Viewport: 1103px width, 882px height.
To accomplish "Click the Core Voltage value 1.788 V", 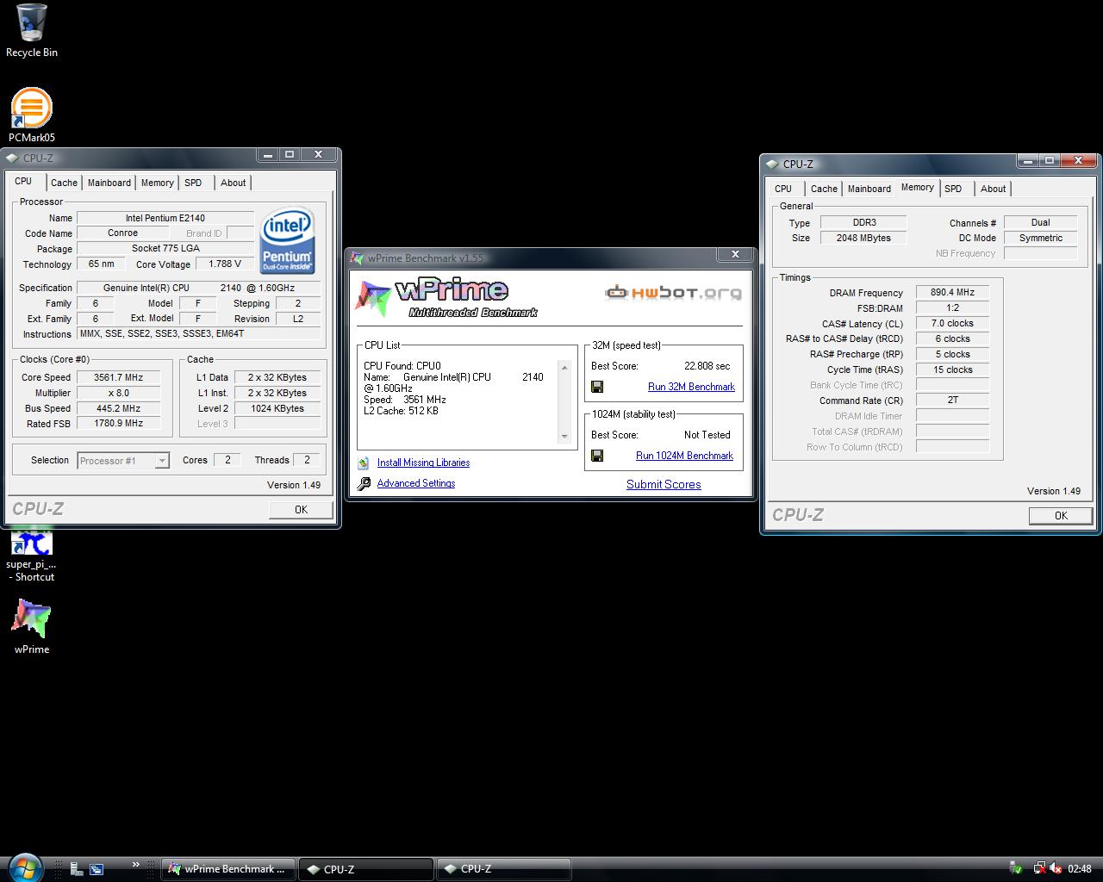I will [225, 264].
